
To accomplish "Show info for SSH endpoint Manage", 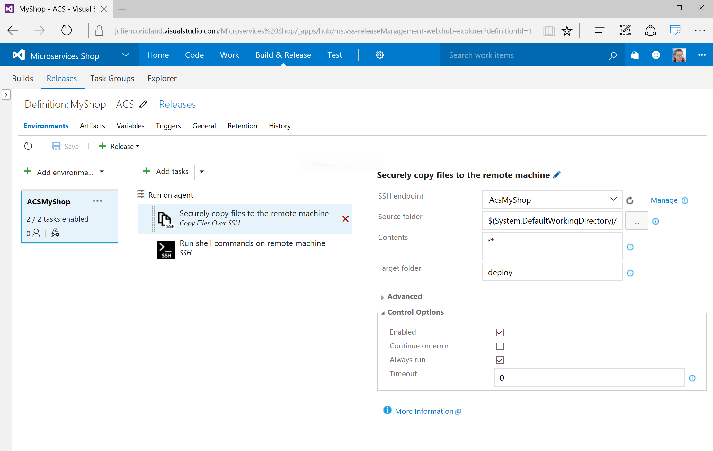I will [685, 200].
